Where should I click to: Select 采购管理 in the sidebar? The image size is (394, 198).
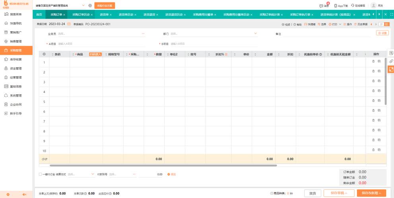click(16, 50)
